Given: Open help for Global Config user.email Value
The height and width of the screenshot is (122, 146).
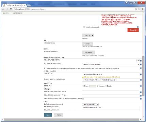Looking at the screenshot, I should click(x=141, y=96).
